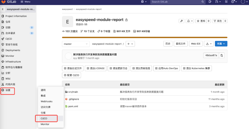Open 设置 settings in sidebar
This screenshot has height=129, width=249.
point(8,90)
